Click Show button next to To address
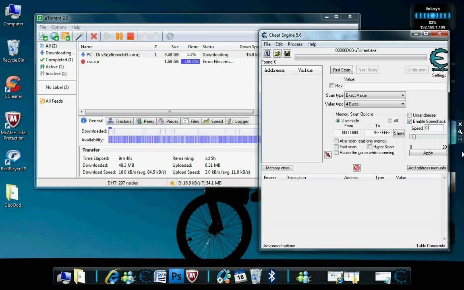Image resolution: width=464 pixels, height=290 pixels. coord(399,133)
